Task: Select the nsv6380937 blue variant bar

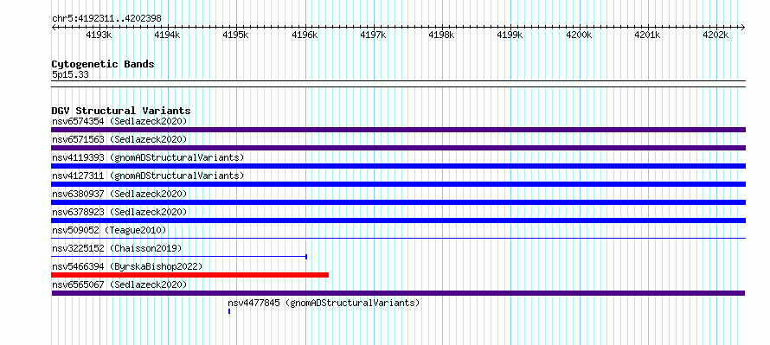Action: click(398, 202)
